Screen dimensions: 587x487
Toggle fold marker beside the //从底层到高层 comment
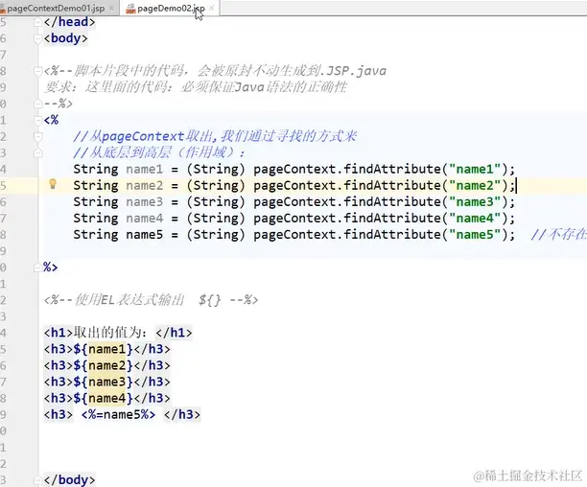(37, 153)
